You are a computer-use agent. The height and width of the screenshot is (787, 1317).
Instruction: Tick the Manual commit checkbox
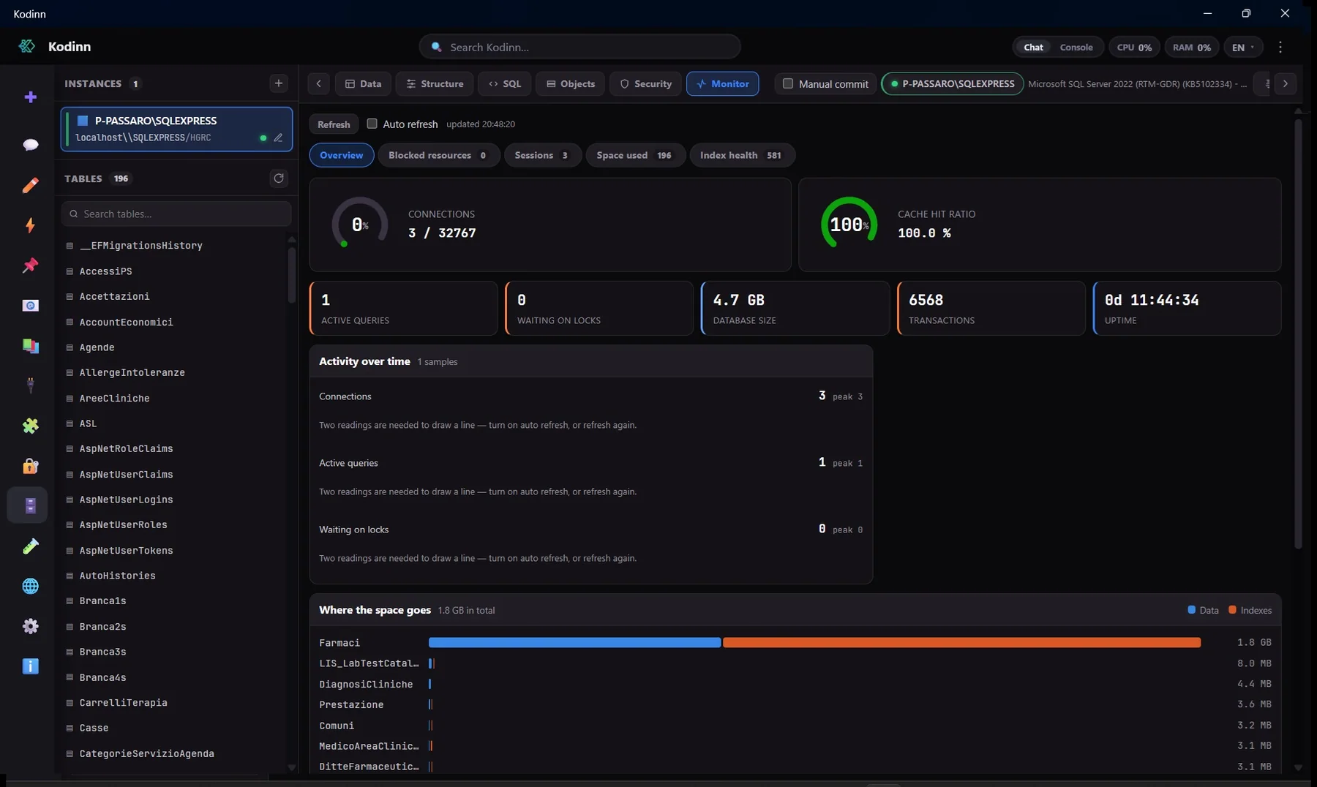[788, 83]
